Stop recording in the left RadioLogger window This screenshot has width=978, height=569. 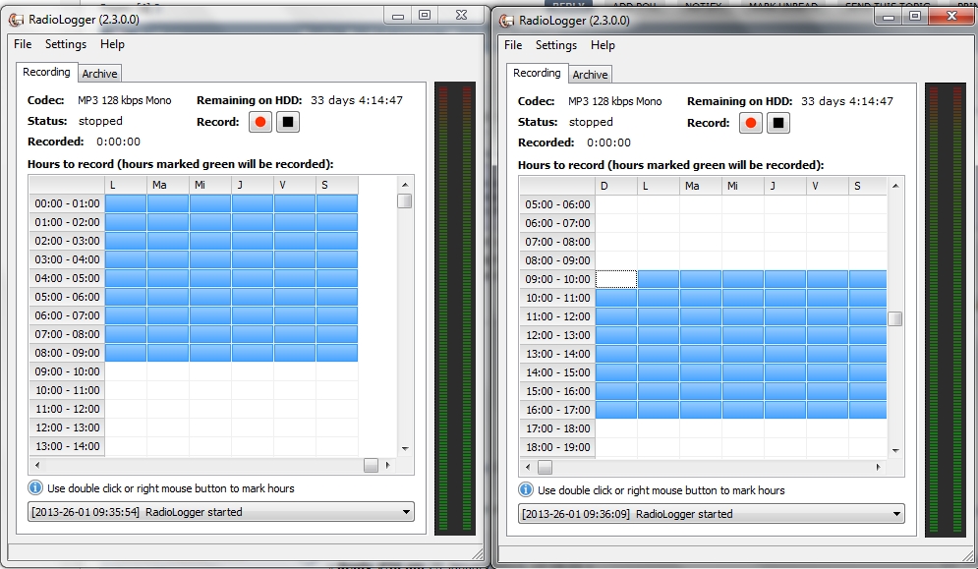click(288, 122)
